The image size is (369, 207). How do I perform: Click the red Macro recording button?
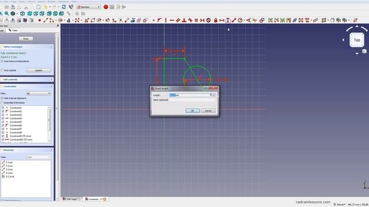coord(106,7)
